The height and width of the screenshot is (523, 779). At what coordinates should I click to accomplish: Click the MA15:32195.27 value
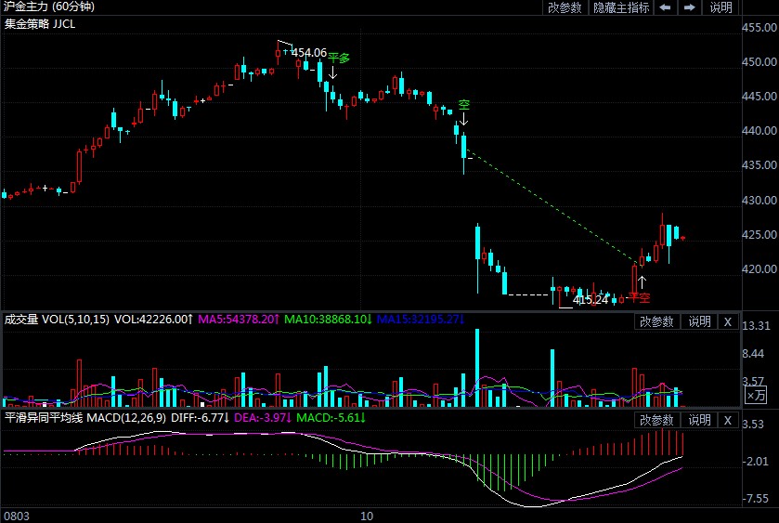[421, 320]
